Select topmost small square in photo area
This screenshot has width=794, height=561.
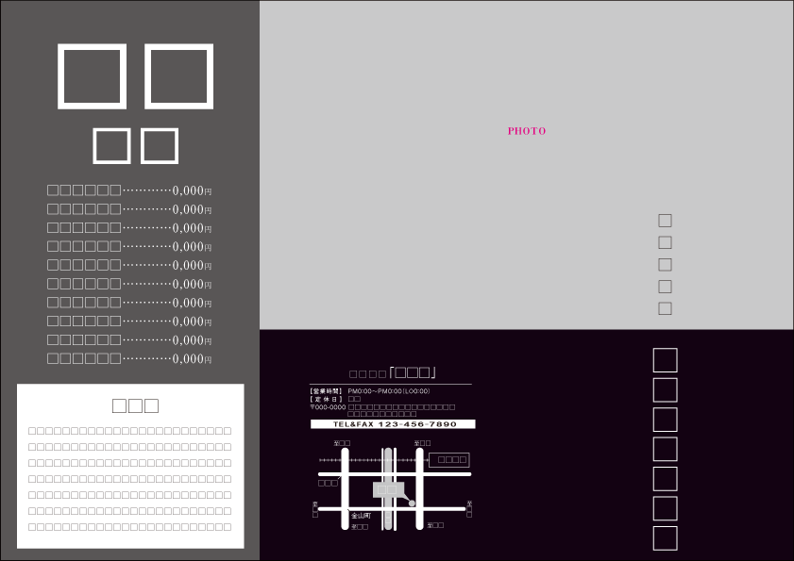665,221
